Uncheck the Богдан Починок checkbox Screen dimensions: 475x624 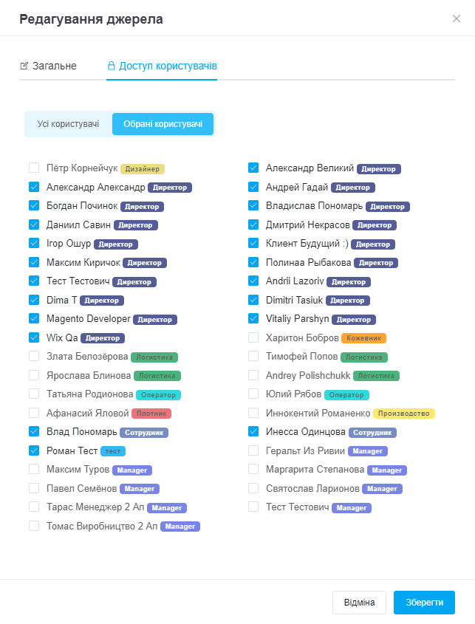pyautogui.click(x=34, y=205)
